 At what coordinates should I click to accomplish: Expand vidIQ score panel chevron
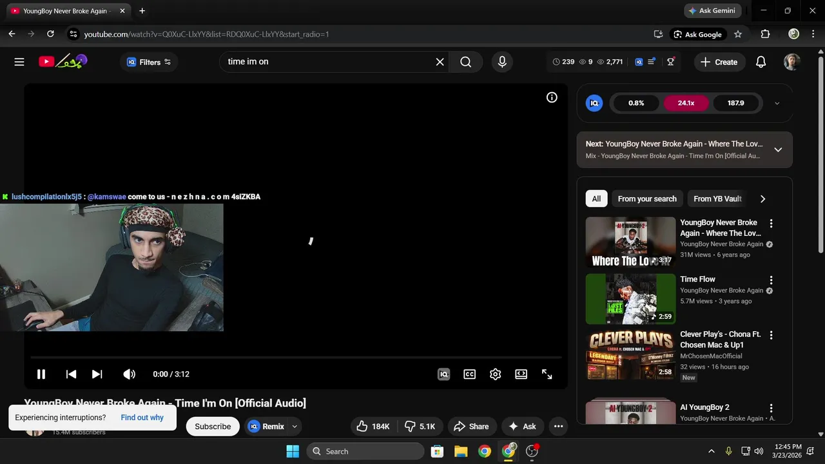[x=777, y=103]
